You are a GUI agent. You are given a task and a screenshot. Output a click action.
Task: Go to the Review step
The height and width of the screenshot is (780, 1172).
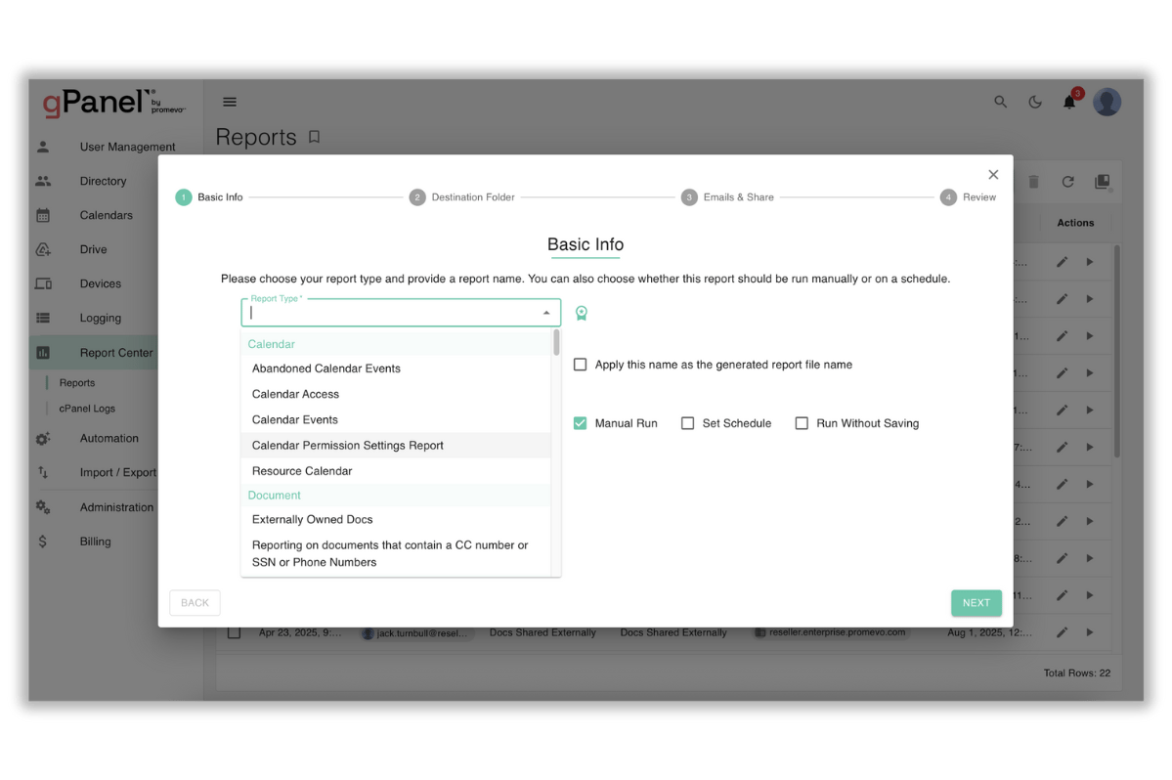(x=968, y=197)
